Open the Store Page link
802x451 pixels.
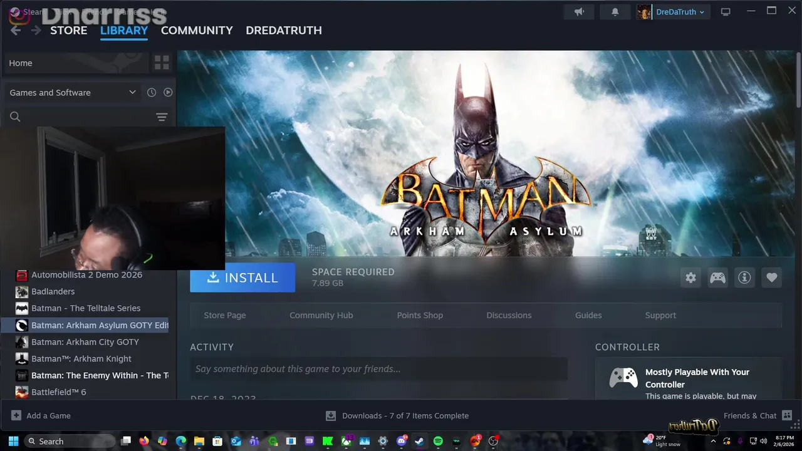coord(224,315)
